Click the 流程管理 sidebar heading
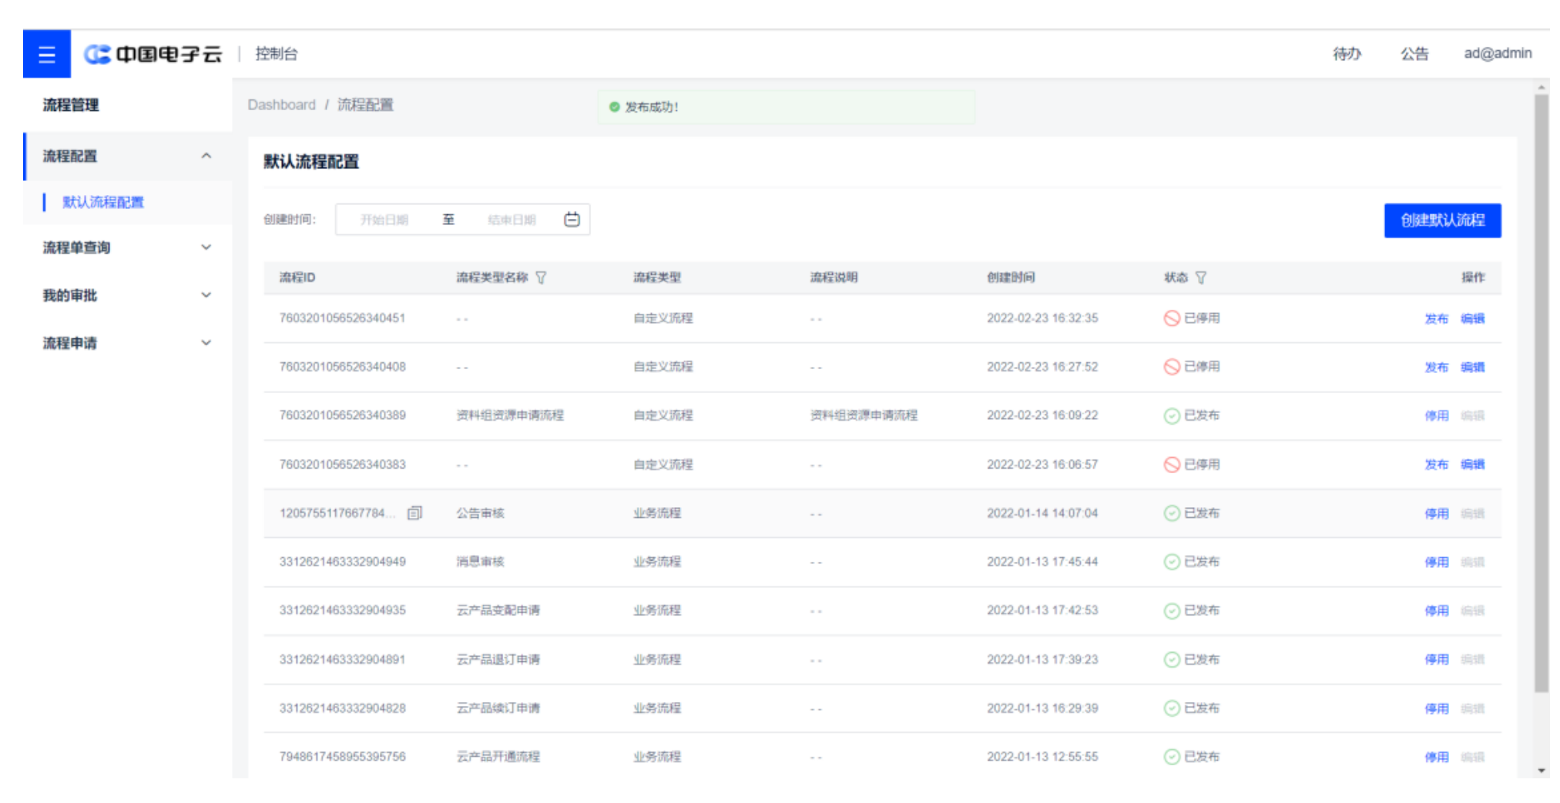 tap(71, 105)
